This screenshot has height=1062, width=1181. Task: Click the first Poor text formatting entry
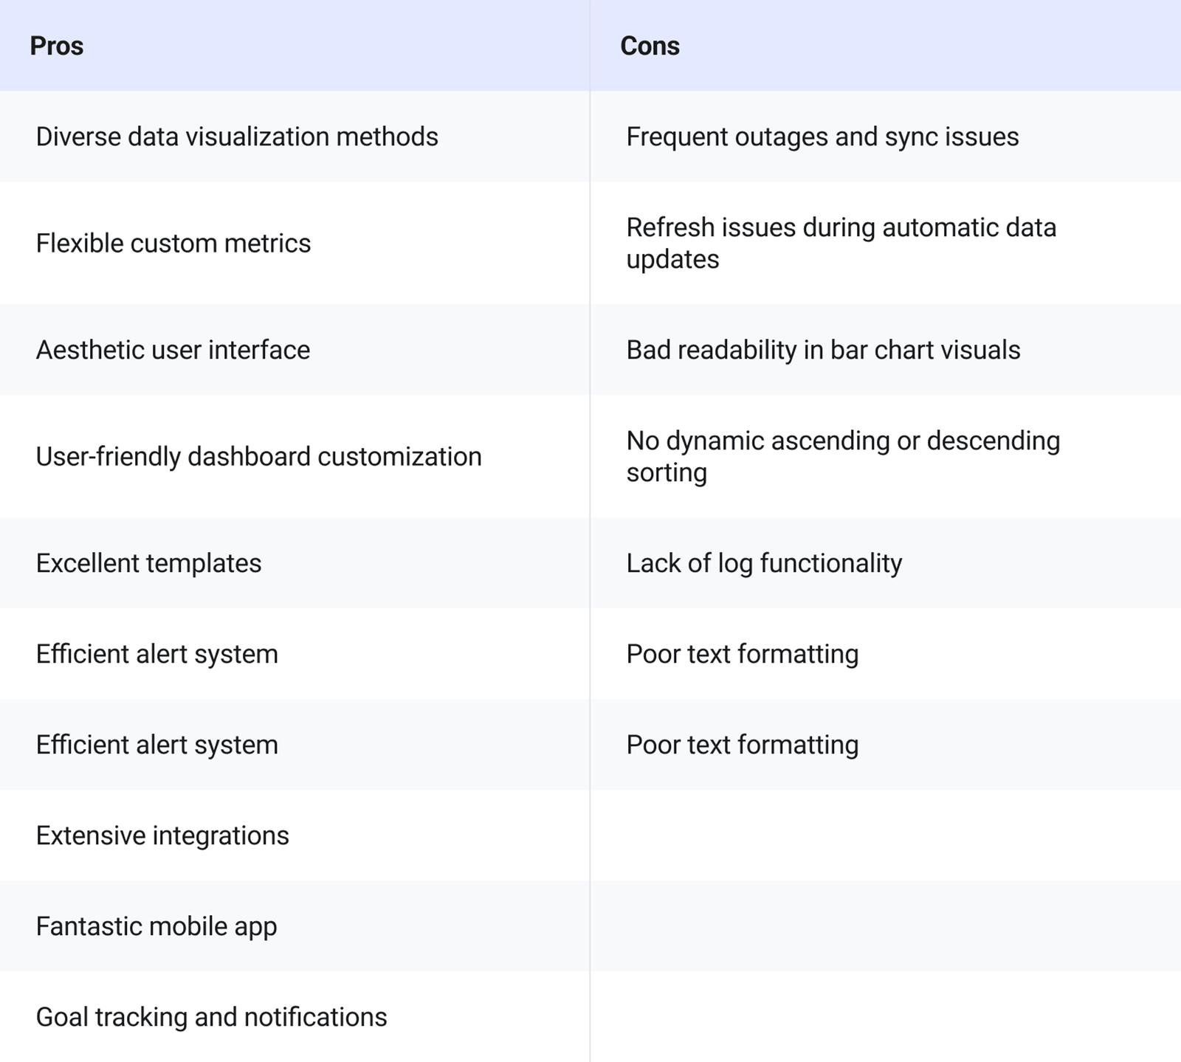coord(742,654)
